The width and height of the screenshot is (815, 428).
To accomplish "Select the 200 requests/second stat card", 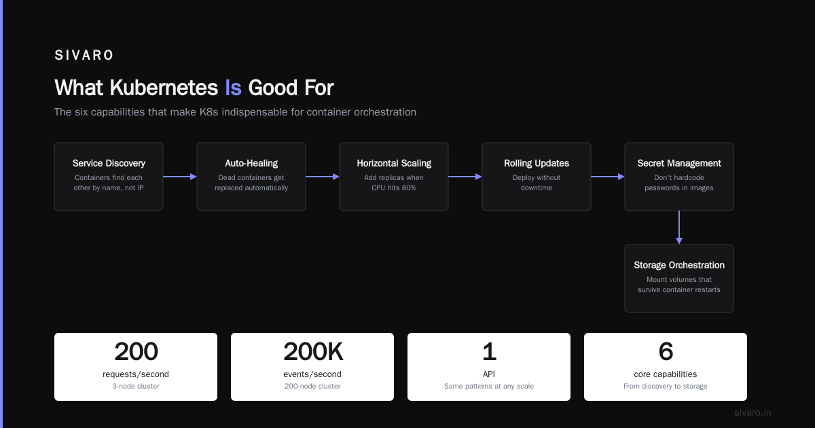I will (136, 367).
